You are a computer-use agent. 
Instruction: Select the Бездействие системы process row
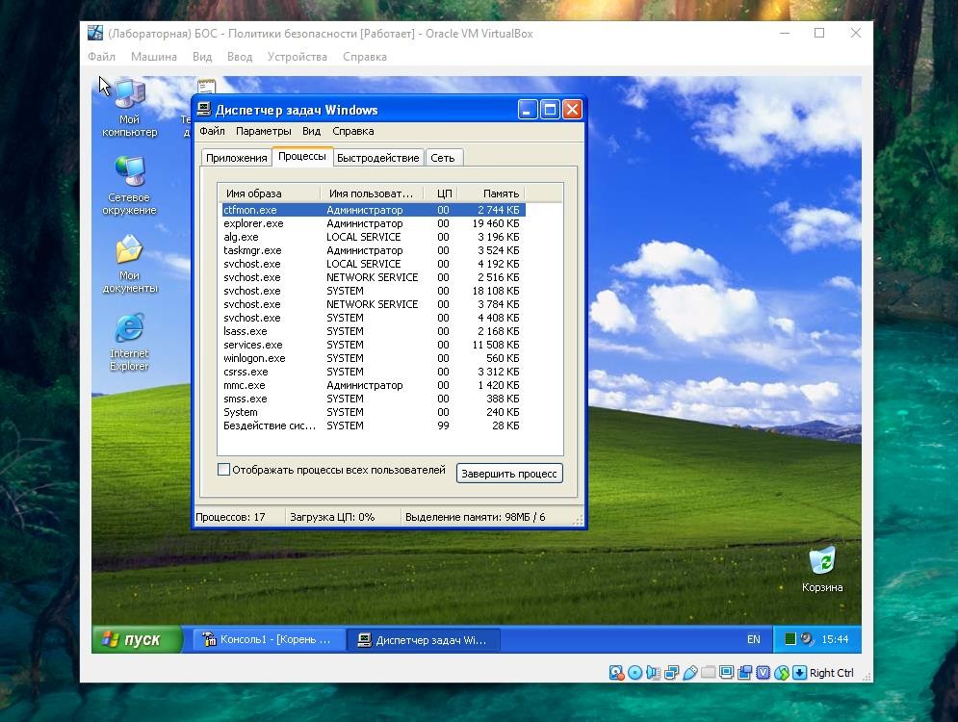[x=374, y=425]
